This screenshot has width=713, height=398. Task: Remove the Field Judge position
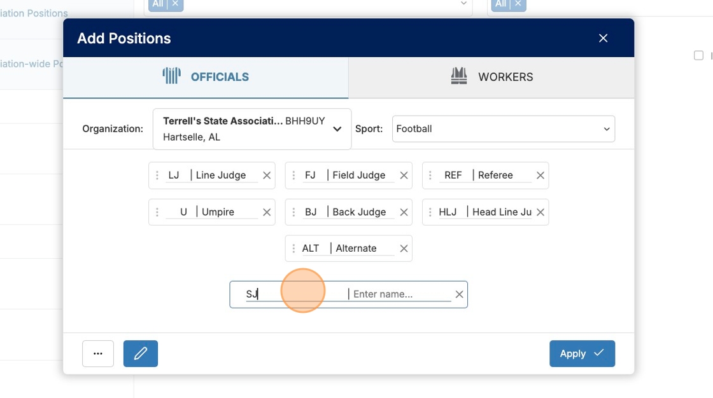(404, 175)
